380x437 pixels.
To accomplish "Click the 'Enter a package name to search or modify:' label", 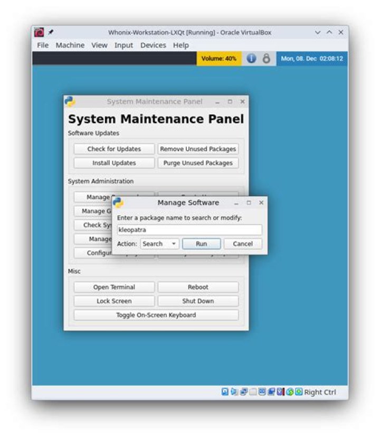I will click(179, 218).
